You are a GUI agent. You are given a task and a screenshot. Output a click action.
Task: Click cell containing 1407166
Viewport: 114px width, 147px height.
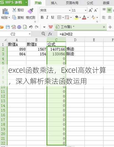point(56,49)
